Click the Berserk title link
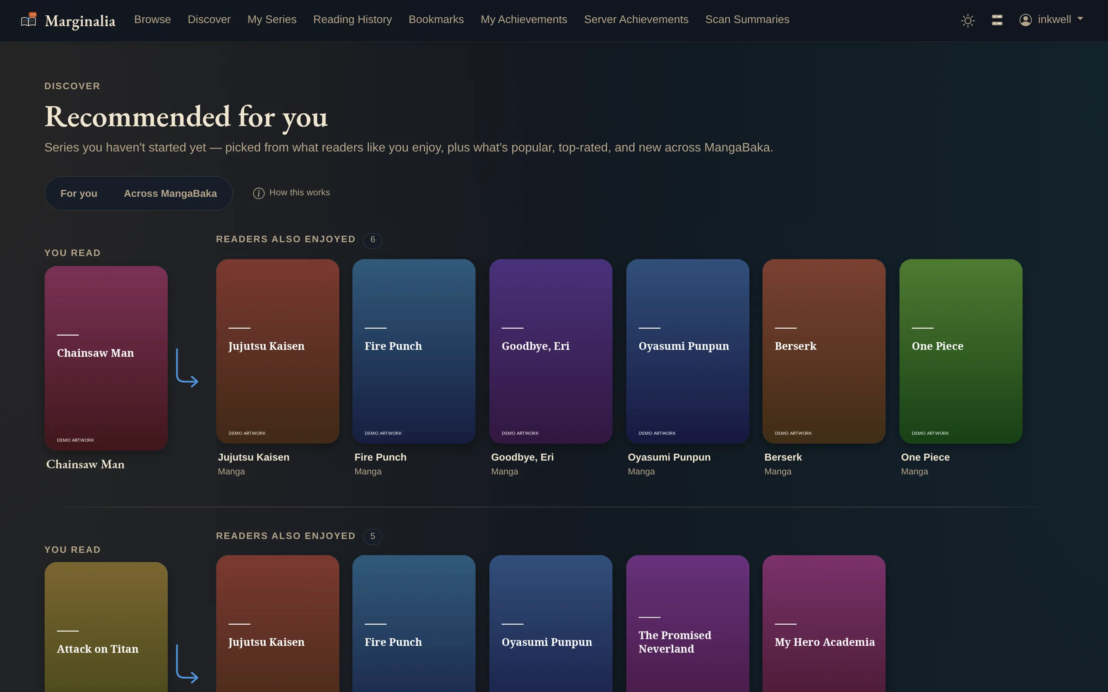 coord(783,457)
